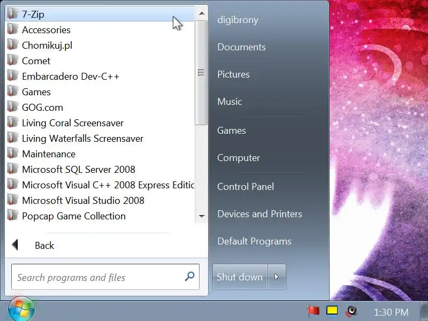This screenshot has width=428, height=321.
Task: Click the Microsoft Visual Studio 2008 folder icon
Action: coord(12,200)
